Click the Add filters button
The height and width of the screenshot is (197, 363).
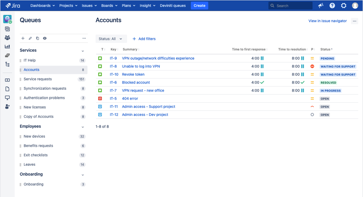[144, 39]
